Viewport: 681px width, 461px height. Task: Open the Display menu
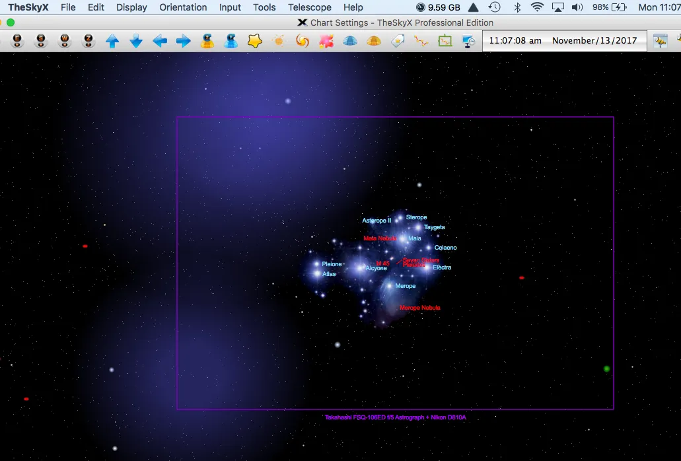131,7
